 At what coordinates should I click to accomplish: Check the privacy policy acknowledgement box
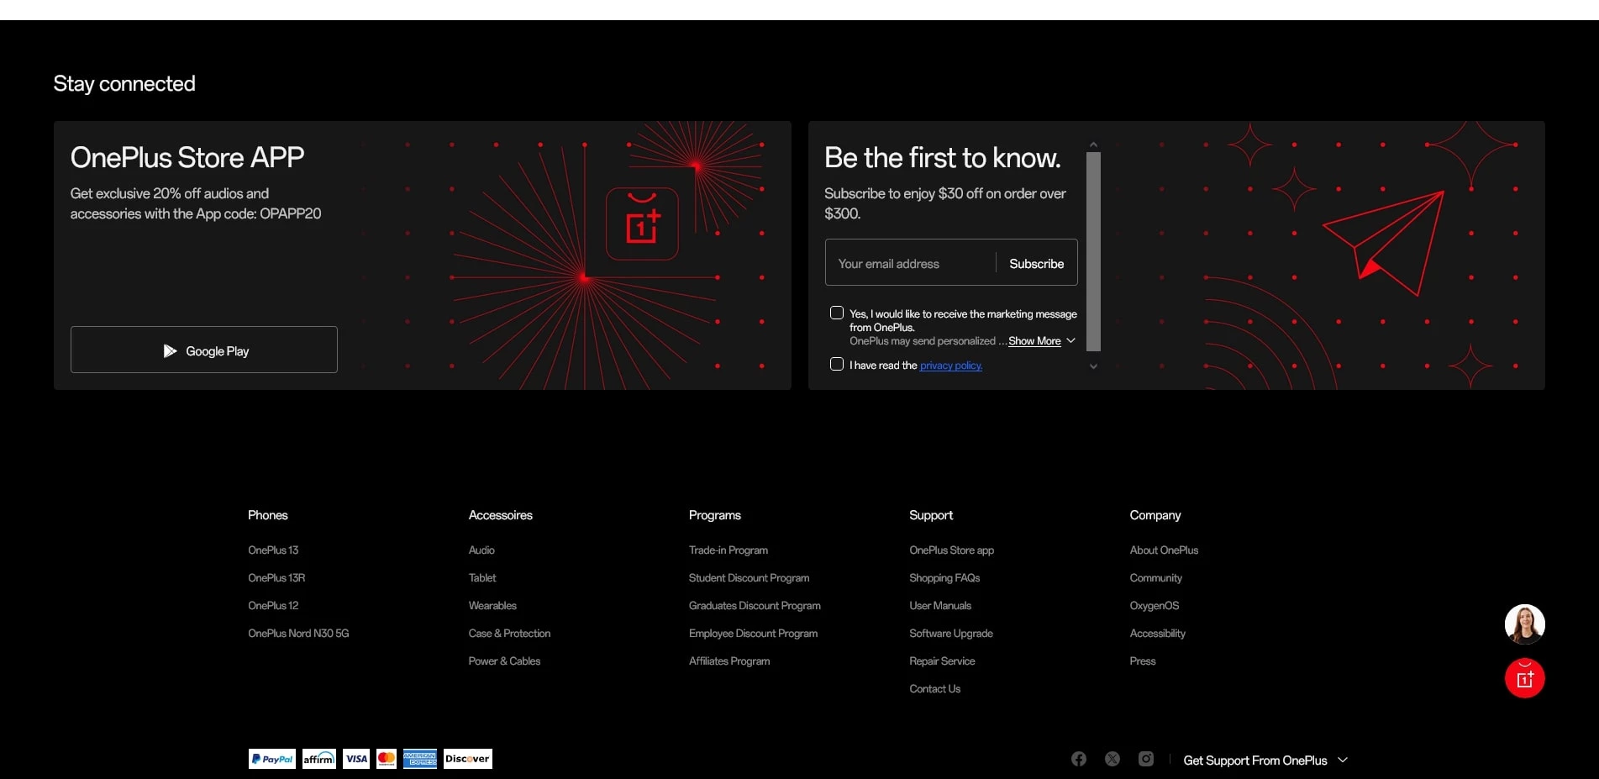(836, 363)
